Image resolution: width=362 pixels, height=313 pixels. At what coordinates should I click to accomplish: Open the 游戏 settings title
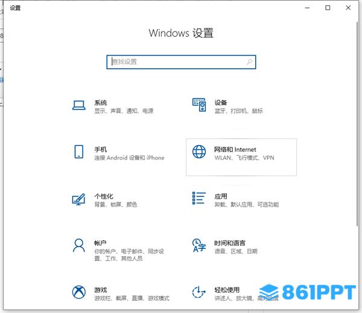point(100,290)
